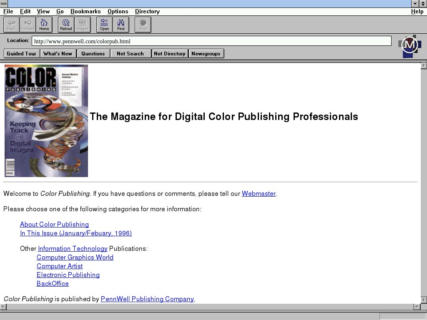Click the horizontal scrollbar right arrow

click(417, 307)
